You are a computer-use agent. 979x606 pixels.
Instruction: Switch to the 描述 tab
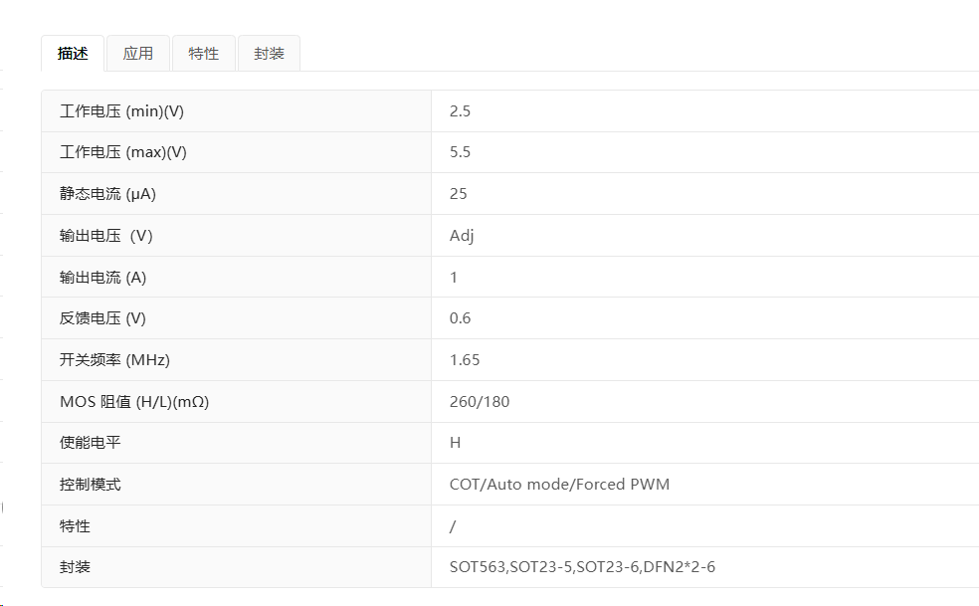point(73,54)
